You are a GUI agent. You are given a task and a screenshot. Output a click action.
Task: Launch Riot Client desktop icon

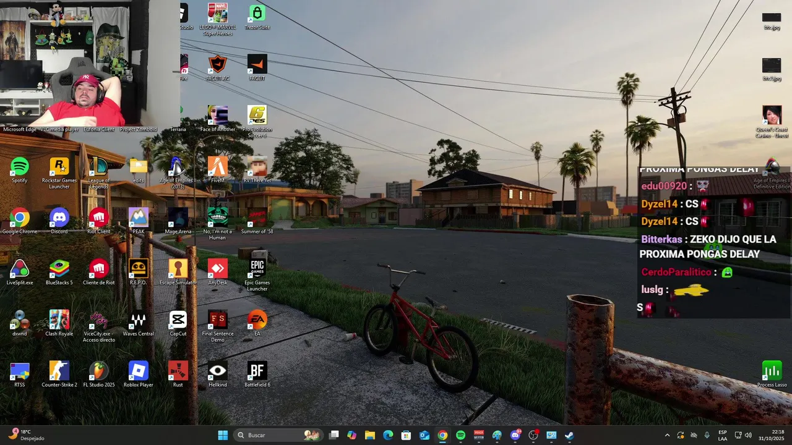click(x=99, y=221)
